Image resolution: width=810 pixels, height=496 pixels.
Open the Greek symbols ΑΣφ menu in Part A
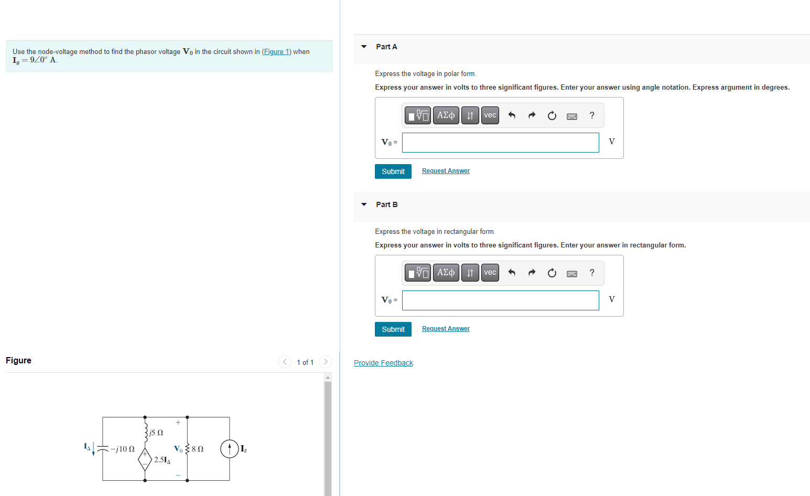point(446,115)
